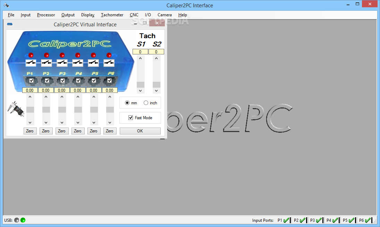Image resolution: width=380 pixels, height=227 pixels.
Task: Click the S1 tach value field
Action: tap(140, 52)
